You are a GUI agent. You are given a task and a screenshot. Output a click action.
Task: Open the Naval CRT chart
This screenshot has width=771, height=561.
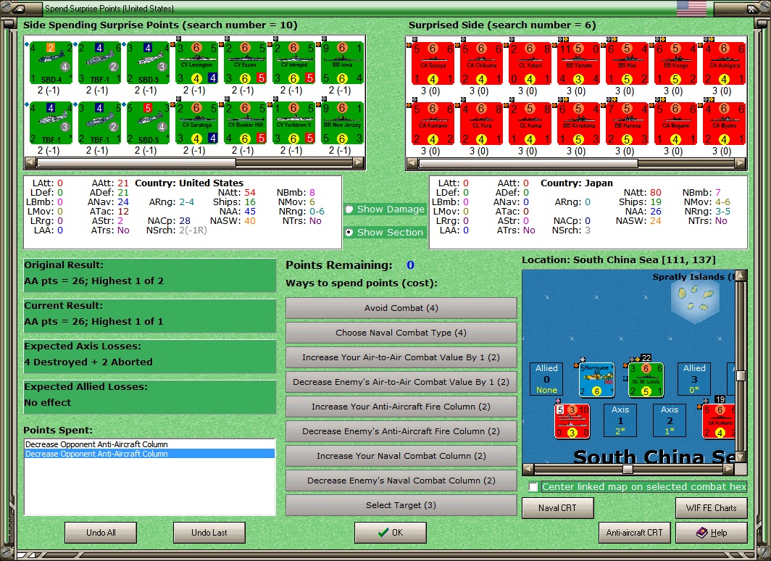pyautogui.click(x=558, y=508)
